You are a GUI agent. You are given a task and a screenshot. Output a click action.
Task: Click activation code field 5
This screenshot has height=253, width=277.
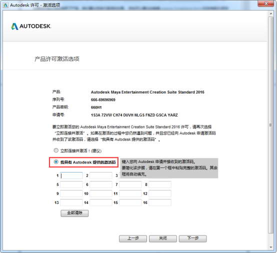(71, 184)
